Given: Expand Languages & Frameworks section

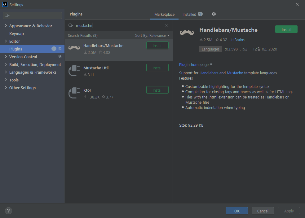Looking at the screenshot, I should click(6, 72).
